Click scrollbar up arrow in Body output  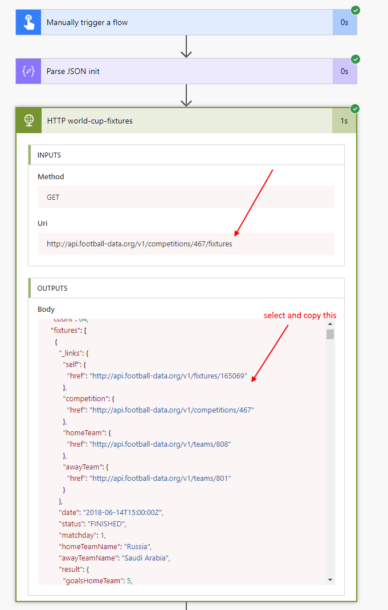click(x=330, y=324)
